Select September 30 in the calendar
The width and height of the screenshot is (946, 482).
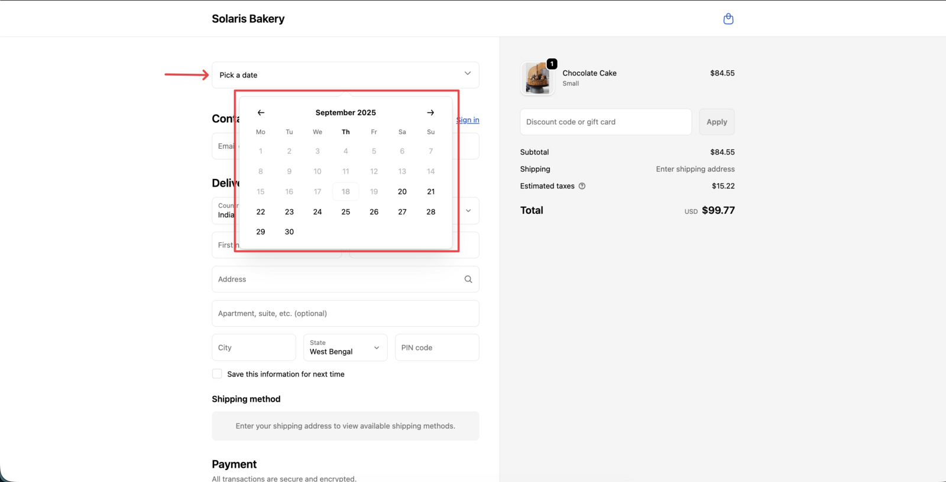pyautogui.click(x=289, y=232)
